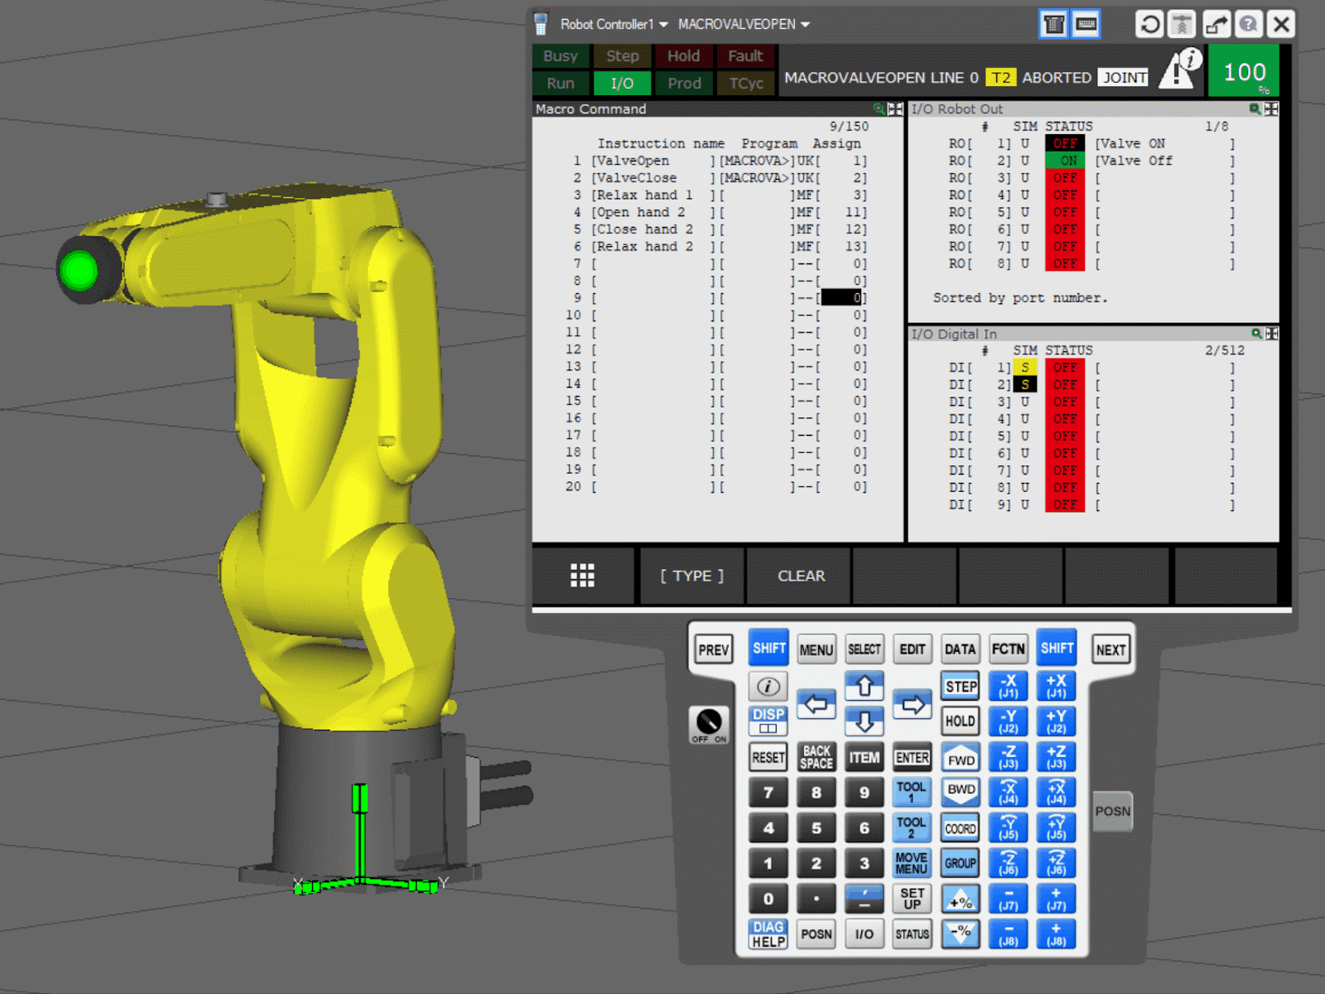Click the refresh/restart controller icon
1325x994 pixels.
pos(1149,24)
